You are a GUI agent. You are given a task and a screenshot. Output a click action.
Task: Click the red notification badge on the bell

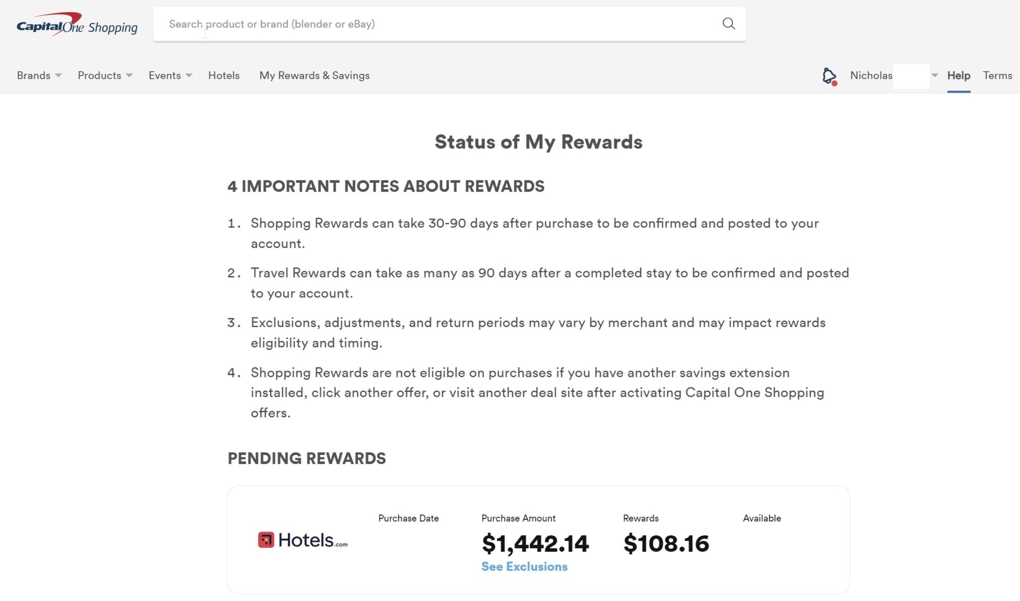point(835,82)
